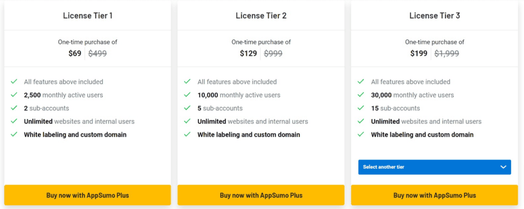Click the chevron arrow on Select another tier

coord(504,167)
